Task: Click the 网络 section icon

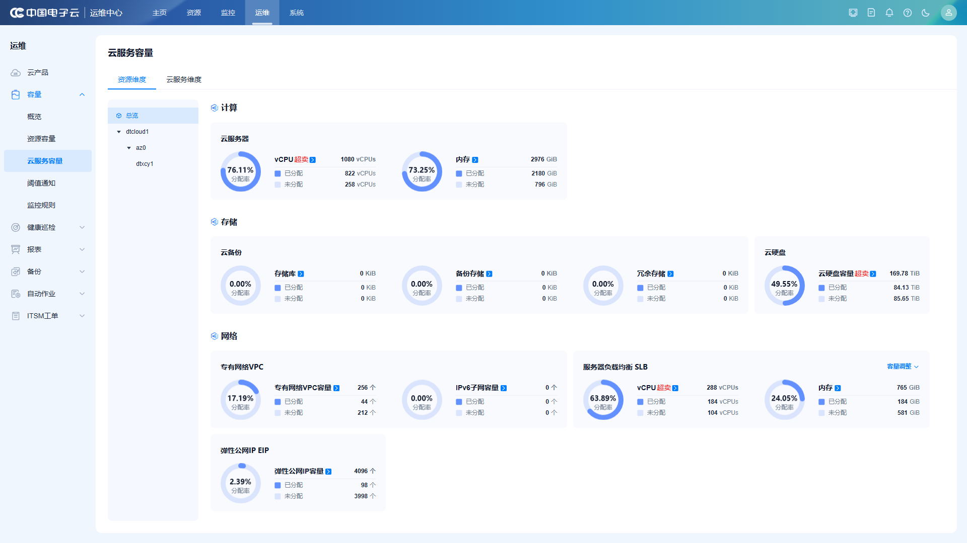Action: (x=215, y=336)
